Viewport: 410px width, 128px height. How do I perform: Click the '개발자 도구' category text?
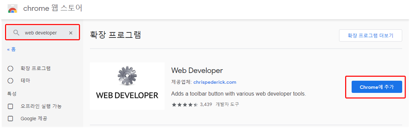click(x=227, y=105)
